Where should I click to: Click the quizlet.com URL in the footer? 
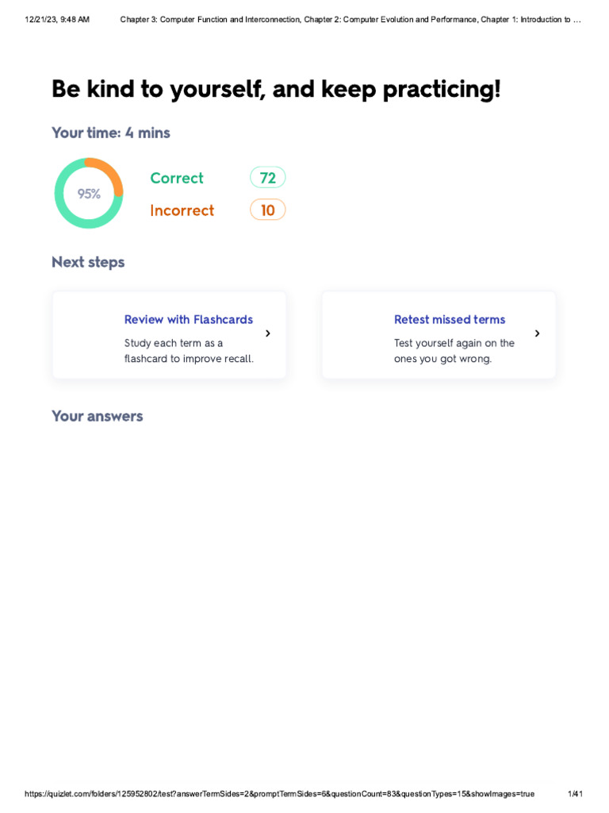pos(280,794)
